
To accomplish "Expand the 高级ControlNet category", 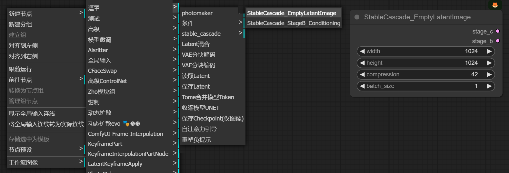I will click(x=133, y=81).
